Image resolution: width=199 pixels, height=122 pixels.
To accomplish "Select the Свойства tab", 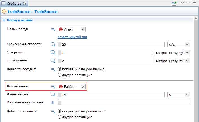I will (x=14, y=4).
